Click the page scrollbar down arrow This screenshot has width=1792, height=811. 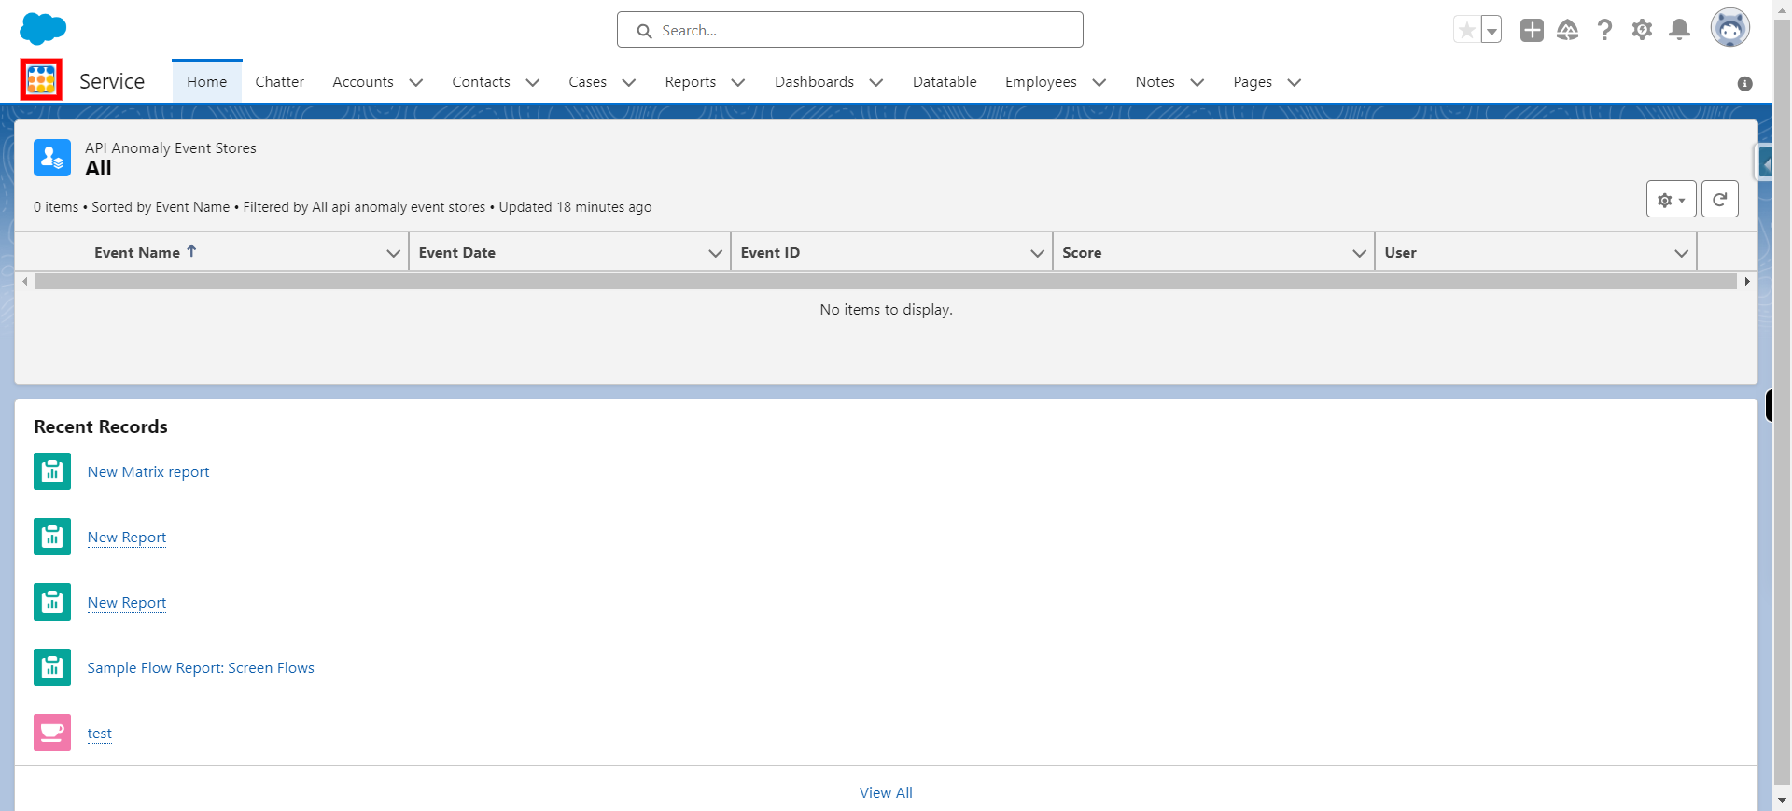[1782, 800]
